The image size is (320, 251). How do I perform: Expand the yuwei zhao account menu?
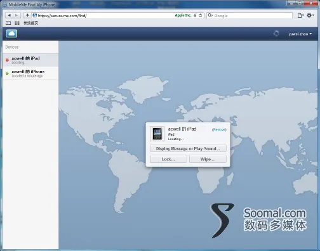[300, 34]
